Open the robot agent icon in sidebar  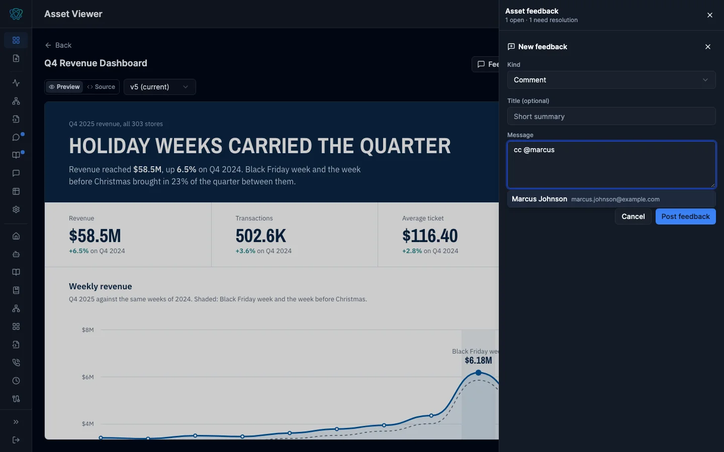(16, 254)
